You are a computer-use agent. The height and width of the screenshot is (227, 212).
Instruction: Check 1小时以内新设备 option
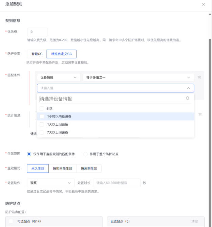[42, 117]
